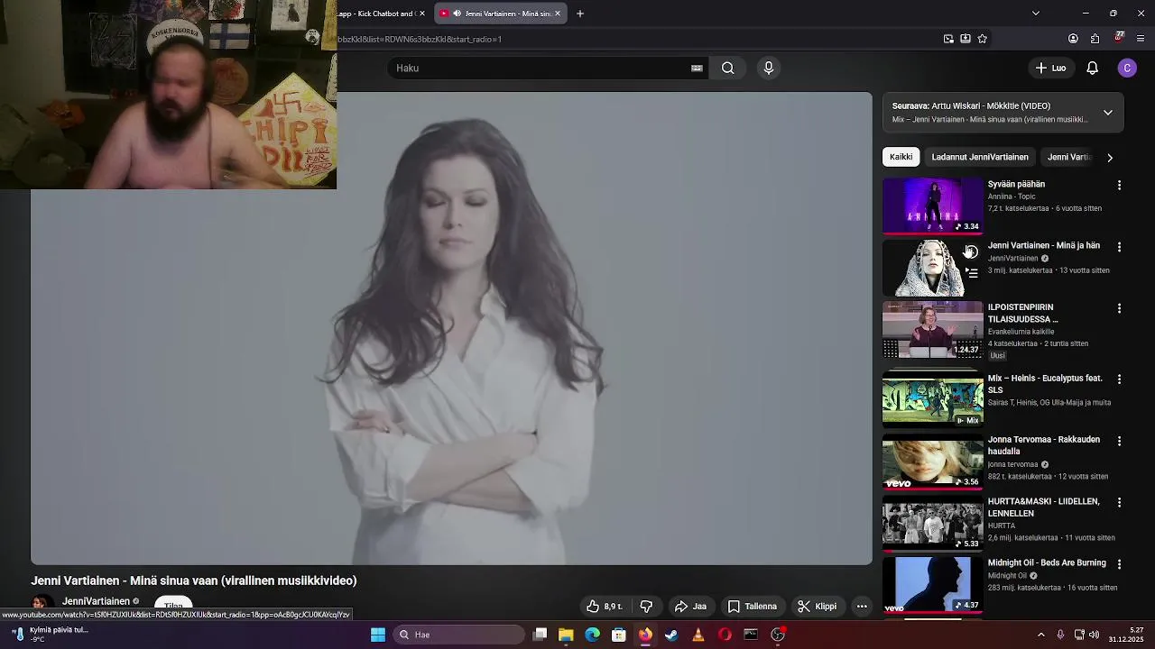Create a clip with Klippi button
Image resolution: width=1155 pixels, height=649 pixels.
pyautogui.click(x=818, y=607)
